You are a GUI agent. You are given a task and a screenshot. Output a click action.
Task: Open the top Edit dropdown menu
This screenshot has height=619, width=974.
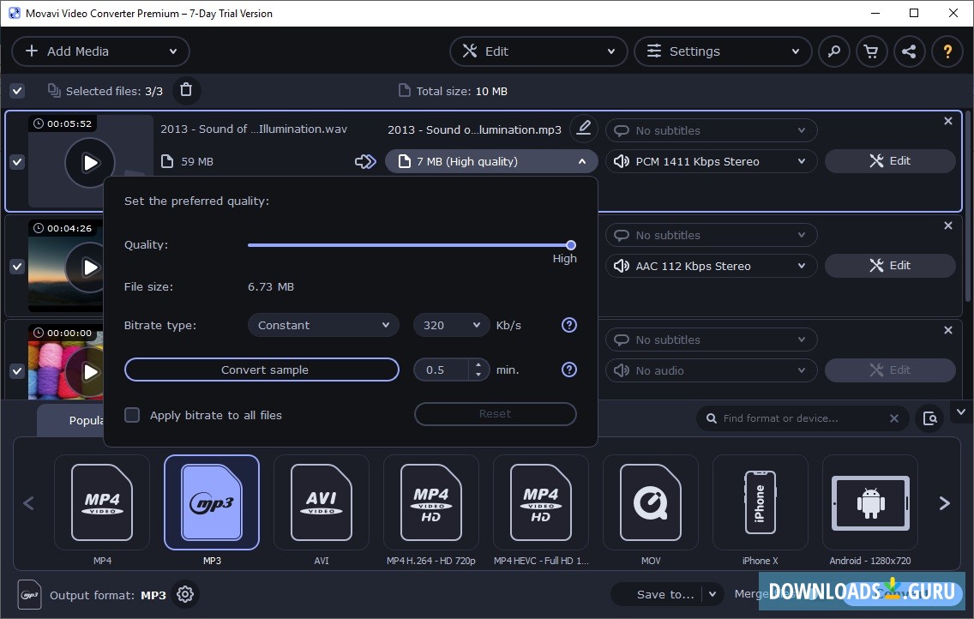[538, 51]
